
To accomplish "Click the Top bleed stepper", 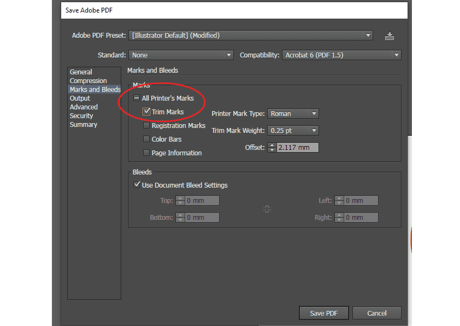I will coord(180,201).
